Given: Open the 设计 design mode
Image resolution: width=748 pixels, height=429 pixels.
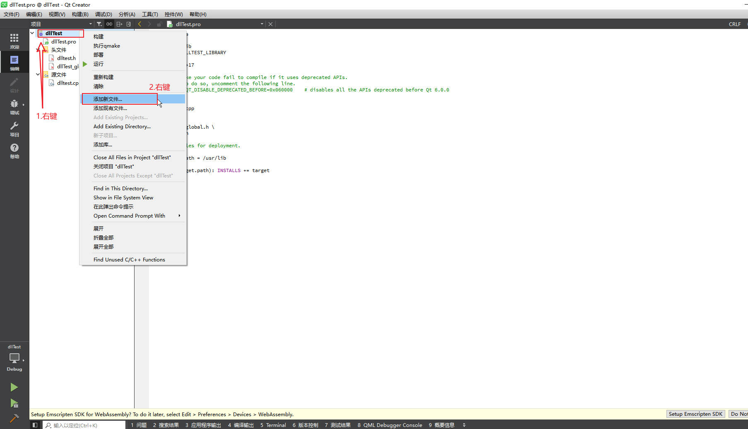Looking at the screenshot, I should coord(14,84).
